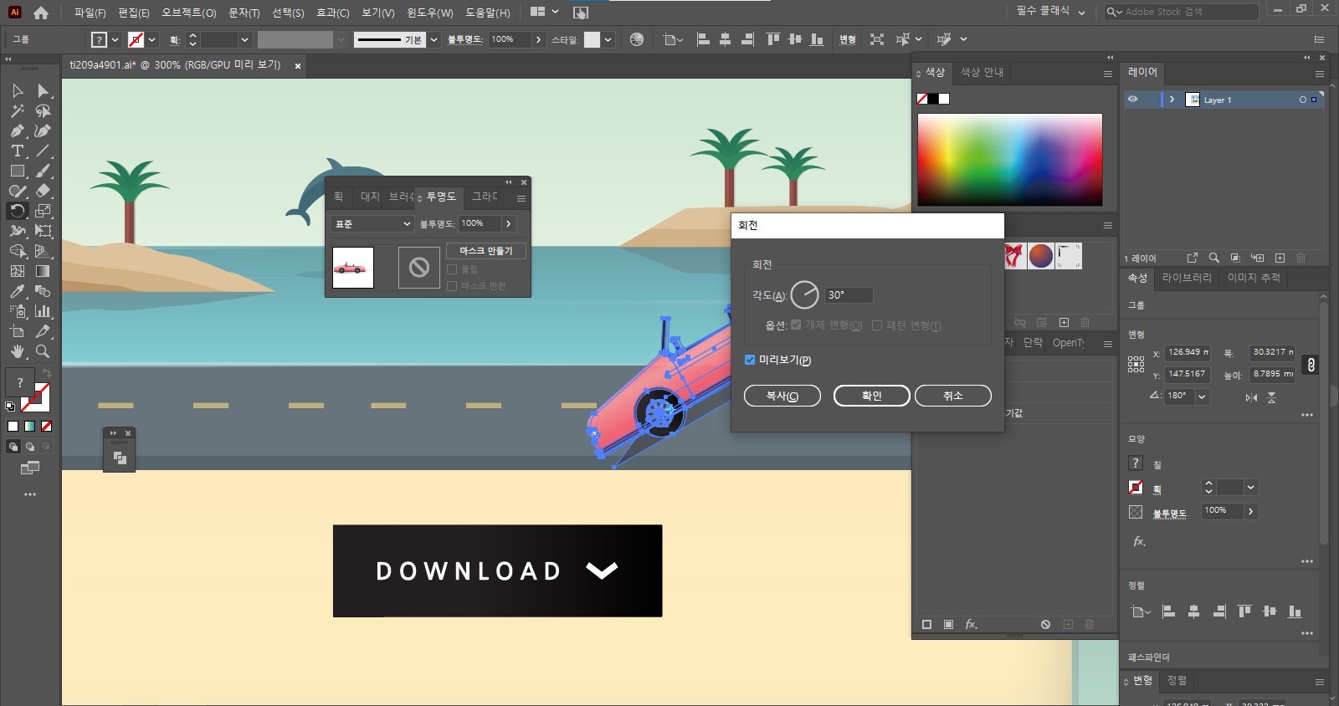Image resolution: width=1339 pixels, height=706 pixels.
Task: Select the Rotate tool
Action: 17,211
